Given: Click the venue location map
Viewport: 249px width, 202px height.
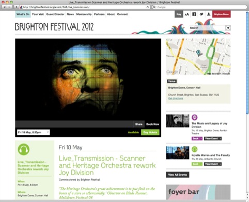Looking at the screenshot, I should (198, 57).
